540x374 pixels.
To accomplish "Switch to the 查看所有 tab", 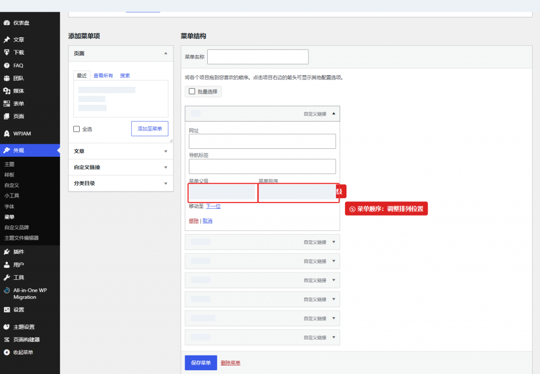I will tap(103, 76).
